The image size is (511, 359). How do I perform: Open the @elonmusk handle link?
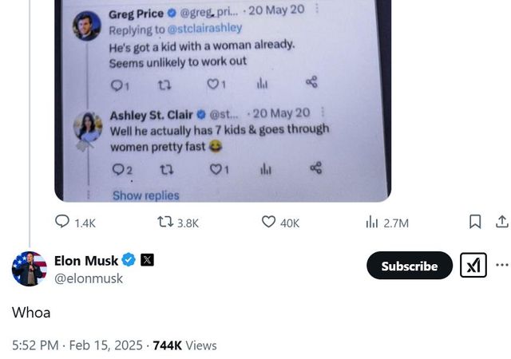point(89,278)
